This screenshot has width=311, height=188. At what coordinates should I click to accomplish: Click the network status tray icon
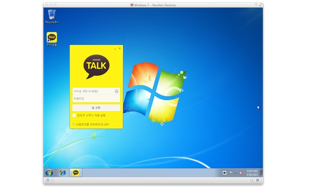tap(236, 173)
